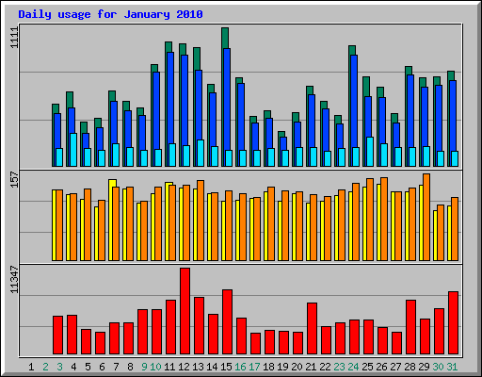This screenshot has width=482, height=377.
Task: Click day label 12 on the x-axis
Action: pyautogui.click(x=184, y=367)
